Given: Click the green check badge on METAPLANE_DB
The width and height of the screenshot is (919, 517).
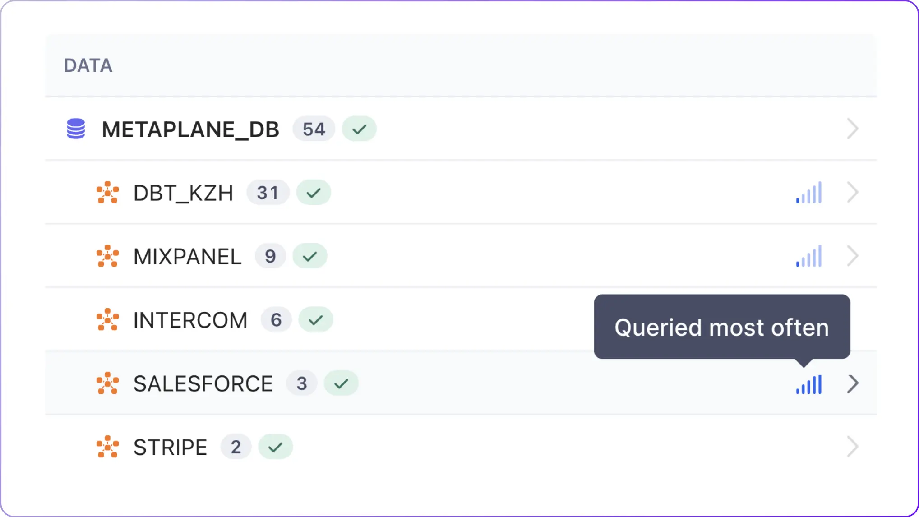Looking at the screenshot, I should coord(359,129).
